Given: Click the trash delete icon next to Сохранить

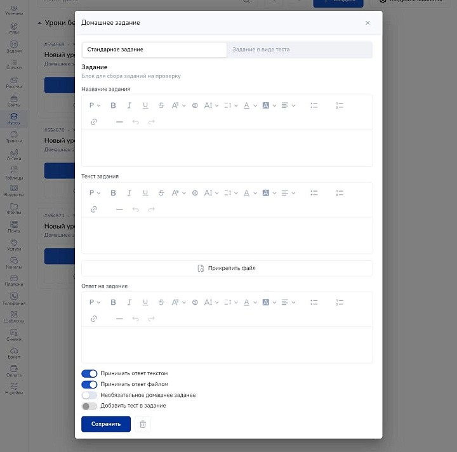Looking at the screenshot, I should coord(143,424).
